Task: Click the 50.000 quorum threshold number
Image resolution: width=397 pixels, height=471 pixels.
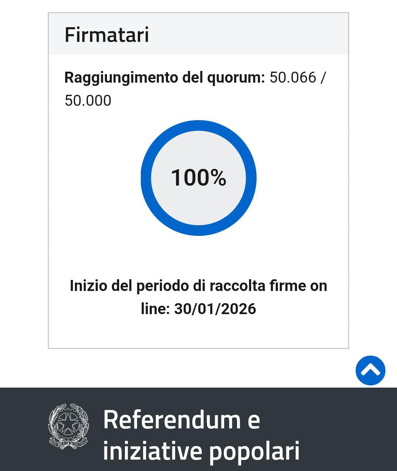Action: [x=88, y=101]
